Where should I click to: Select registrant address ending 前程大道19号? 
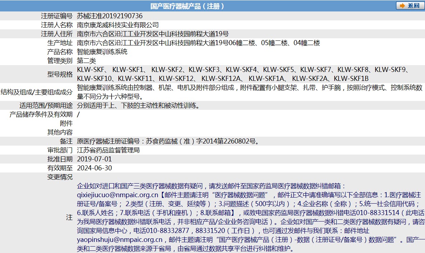[x=153, y=34]
